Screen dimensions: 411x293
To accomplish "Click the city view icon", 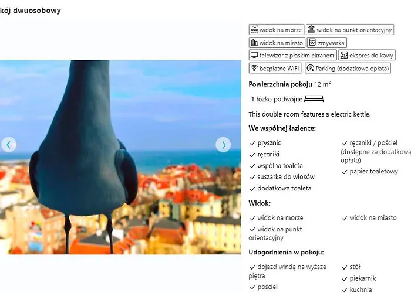I will pyautogui.click(x=254, y=43).
